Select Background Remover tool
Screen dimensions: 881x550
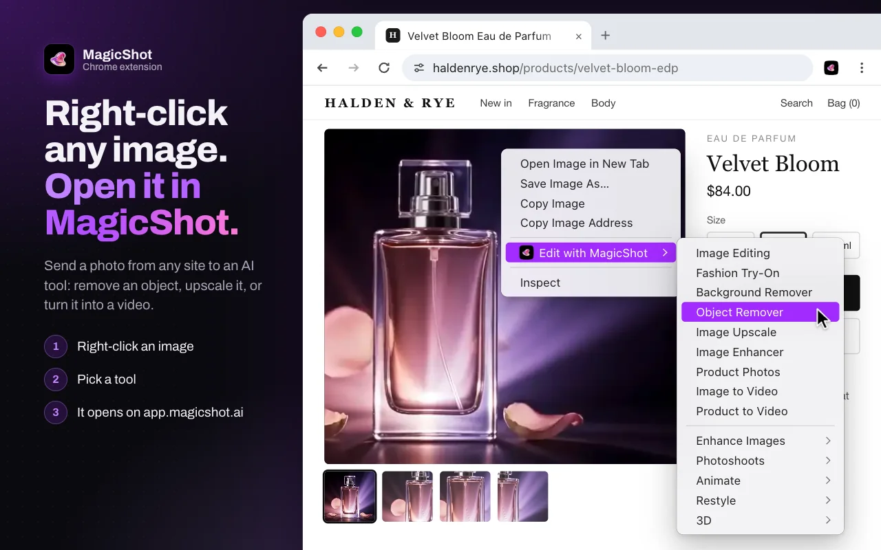coord(760,292)
